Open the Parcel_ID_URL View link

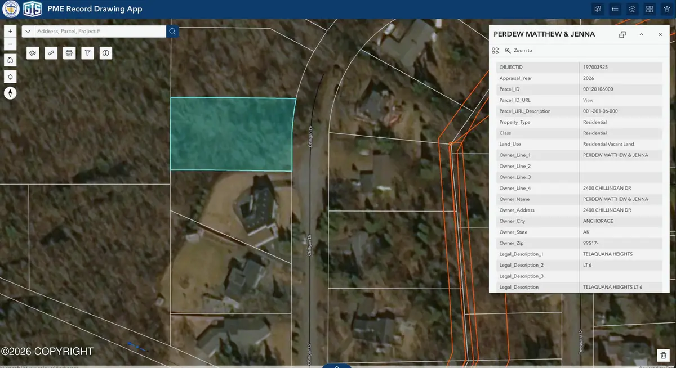tap(588, 100)
